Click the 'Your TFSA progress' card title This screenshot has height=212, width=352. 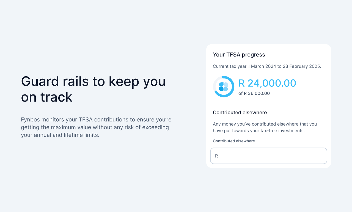[x=239, y=55]
